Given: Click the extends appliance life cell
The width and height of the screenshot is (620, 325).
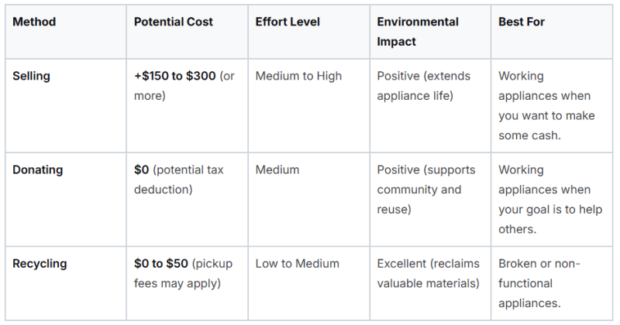Looking at the screenshot, I should coord(423,86).
